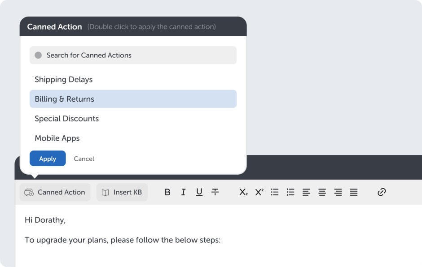Viewport: 422px width, 267px height.
Task: Insert a numbered list
Action: [x=290, y=192]
